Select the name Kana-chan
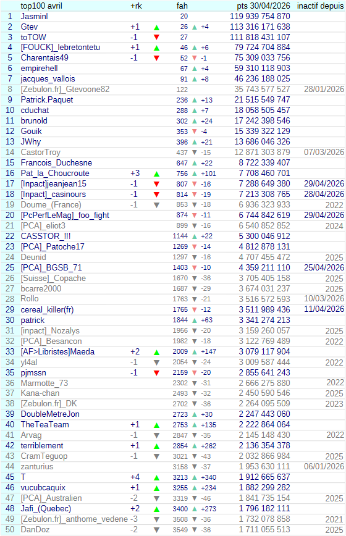 click(x=40, y=393)
